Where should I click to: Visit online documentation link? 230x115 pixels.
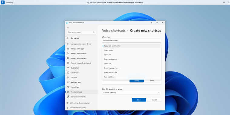coord(80,103)
